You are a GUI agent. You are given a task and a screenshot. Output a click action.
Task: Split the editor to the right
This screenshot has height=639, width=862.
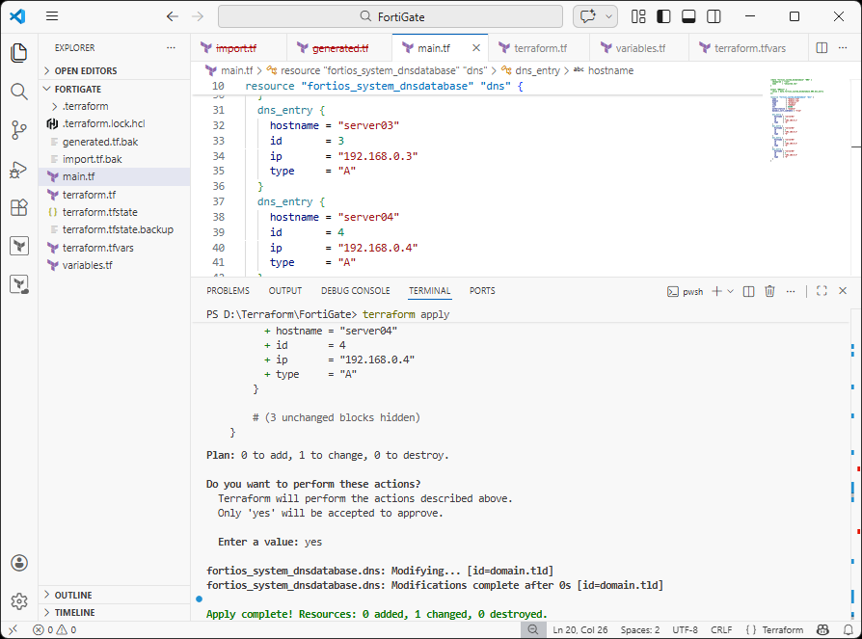click(822, 48)
